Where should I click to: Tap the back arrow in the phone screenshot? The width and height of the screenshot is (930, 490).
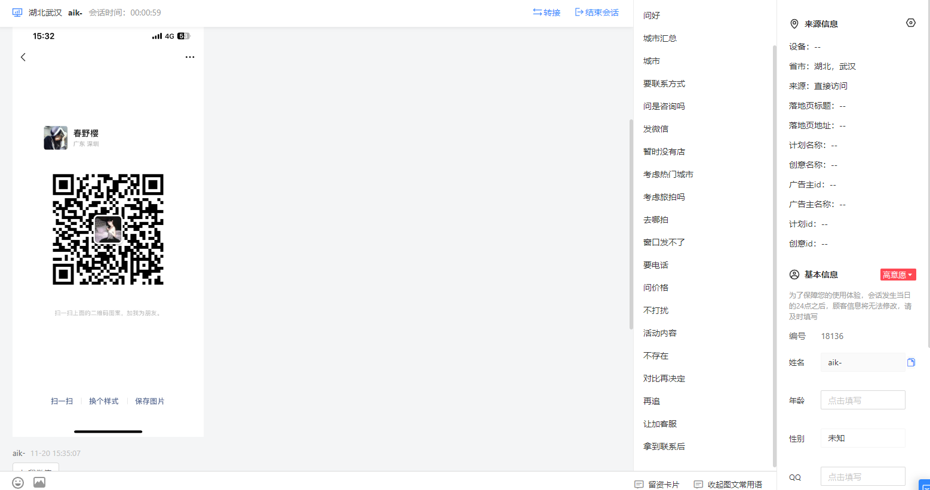click(23, 57)
